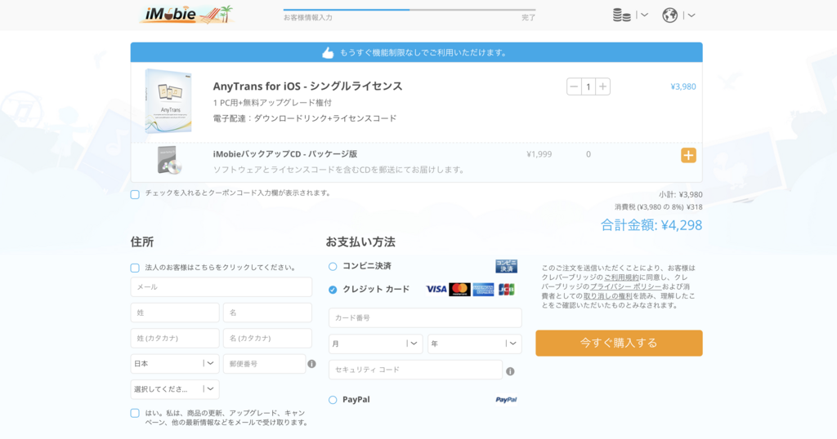The width and height of the screenshot is (837, 439).
Task: Focus the セキュリティ コード field
Action: (415, 369)
